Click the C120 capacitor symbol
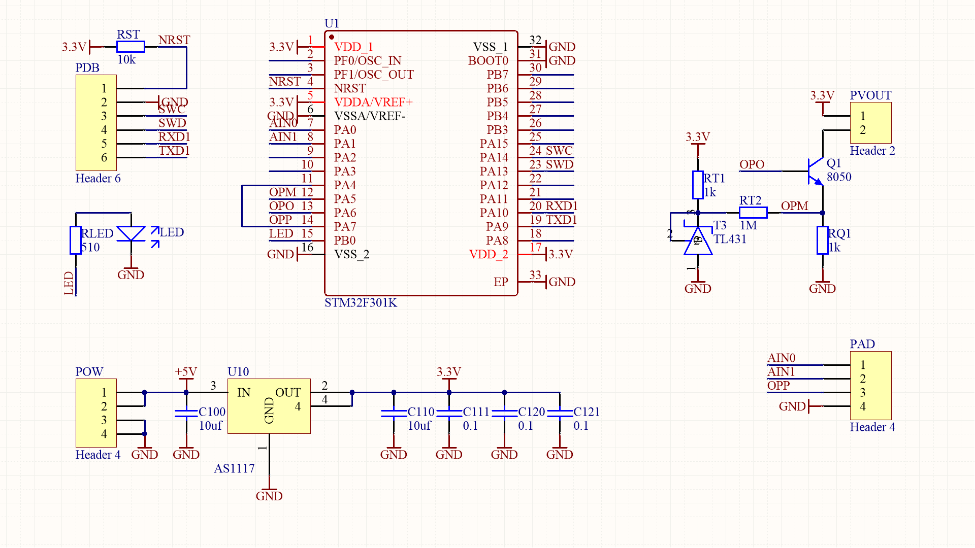The image size is (975, 548). coord(504,413)
